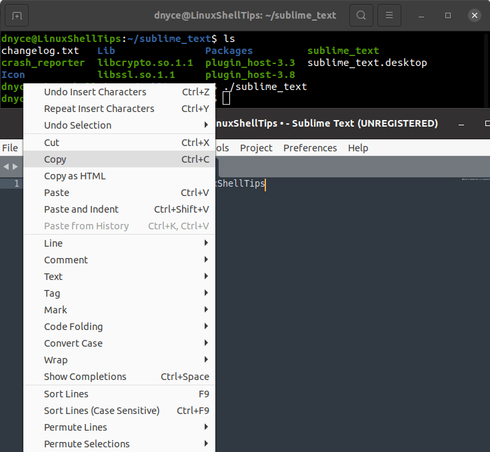Image resolution: width=490 pixels, height=452 pixels.
Task: Click the editor text ending in ShellTips
Action: pos(241,183)
